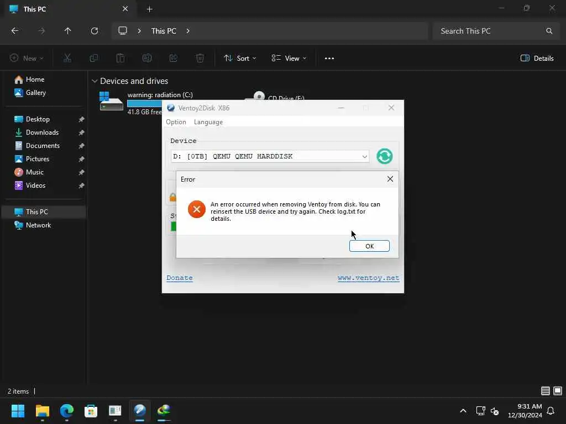The height and width of the screenshot is (424, 566).
Task: Click the monitor icon in the address bar
Action: coord(123,31)
